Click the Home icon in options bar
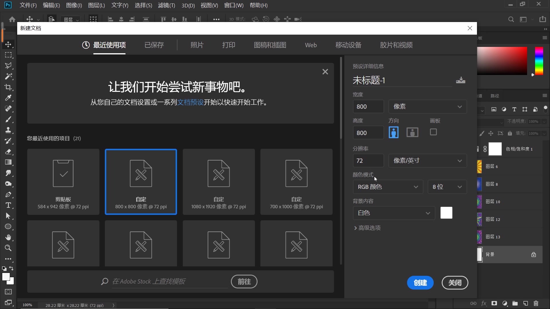 (x=12, y=19)
